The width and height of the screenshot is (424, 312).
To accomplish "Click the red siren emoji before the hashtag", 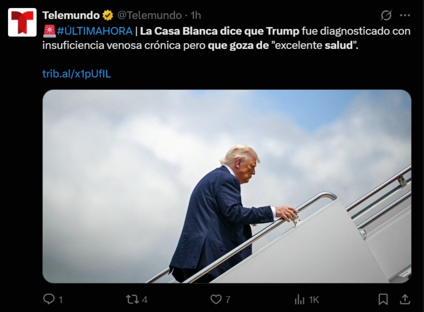I will [49, 31].
